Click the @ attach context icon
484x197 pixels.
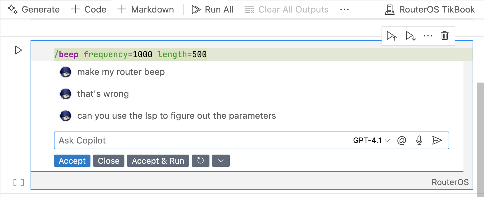402,140
